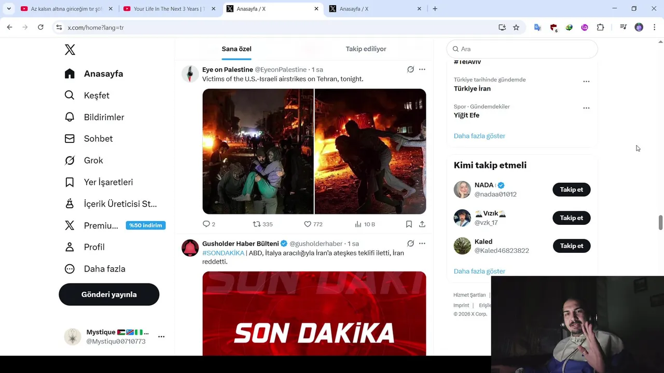This screenshot has width=664, height=373.
Task: Click Gönderi yayınla button
Action: pos(109,294)
